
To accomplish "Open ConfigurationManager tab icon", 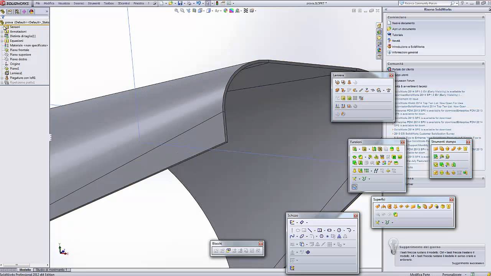I will tap(17, 11).
